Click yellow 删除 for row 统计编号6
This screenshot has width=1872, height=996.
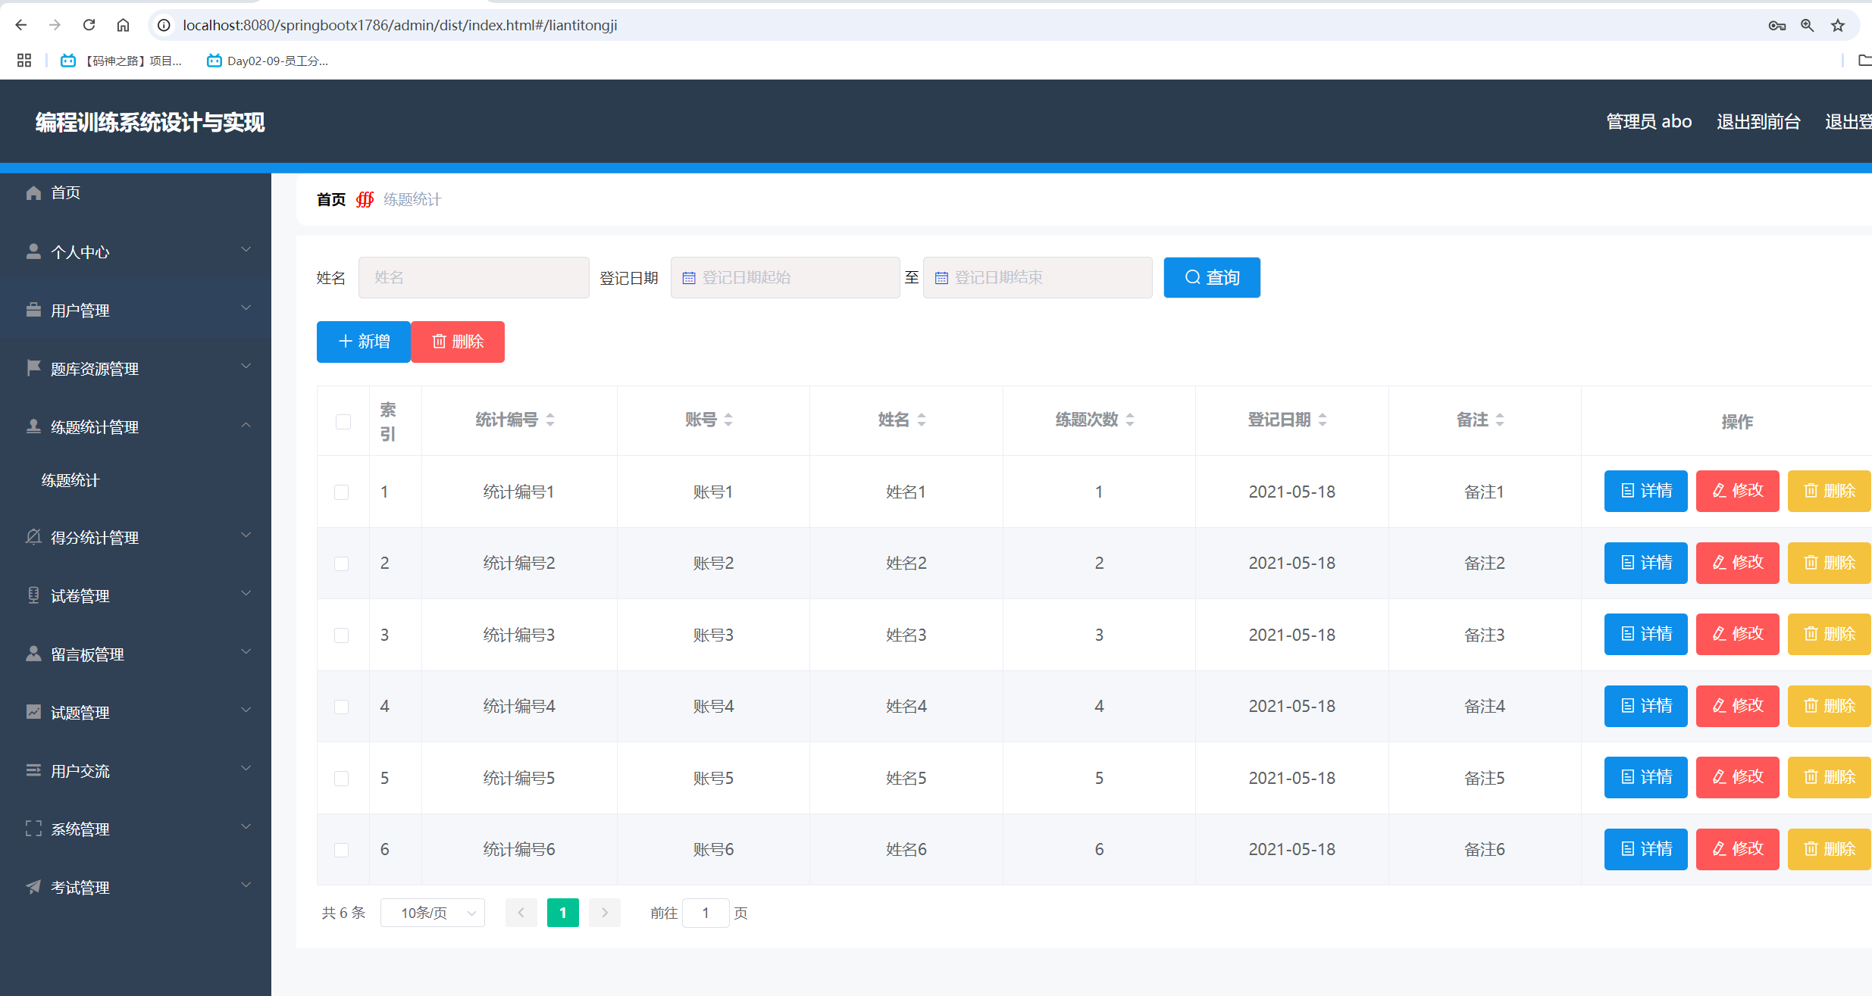[x=1830, y=849]
